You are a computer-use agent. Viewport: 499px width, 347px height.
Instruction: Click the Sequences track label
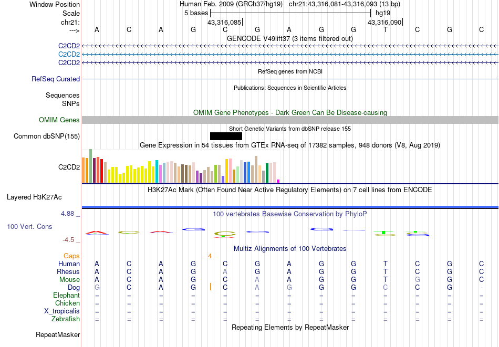pos(63,96)
